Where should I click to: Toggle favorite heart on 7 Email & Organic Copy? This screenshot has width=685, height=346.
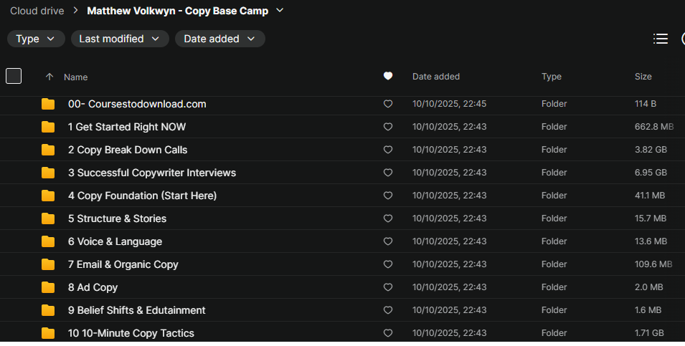coord(388,264)
